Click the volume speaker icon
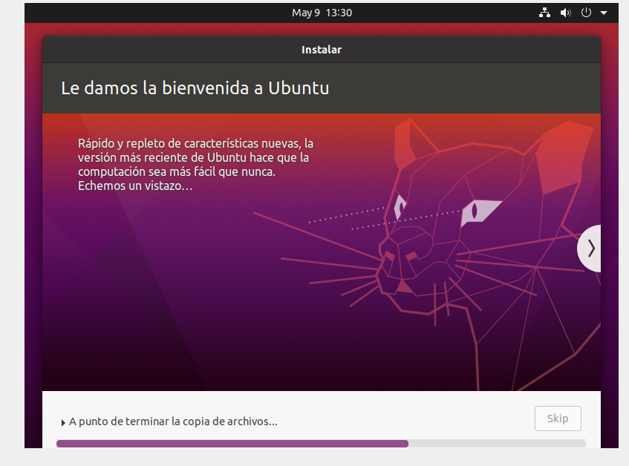629x466 pixels. coord(565,13)
